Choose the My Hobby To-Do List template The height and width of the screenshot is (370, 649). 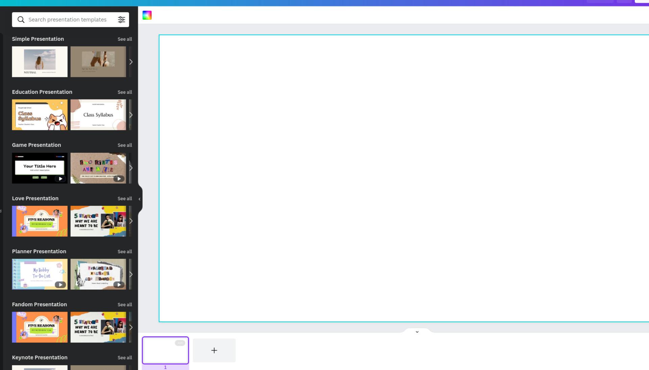point(40,274)
